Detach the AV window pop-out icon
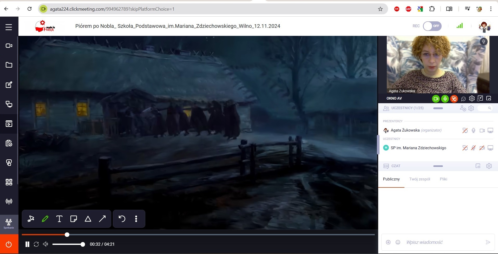 (489, 98)
